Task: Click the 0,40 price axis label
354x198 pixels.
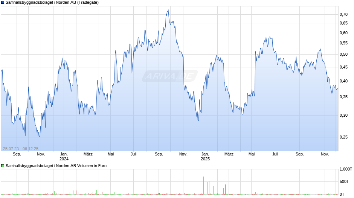Action: click(343, 81)
